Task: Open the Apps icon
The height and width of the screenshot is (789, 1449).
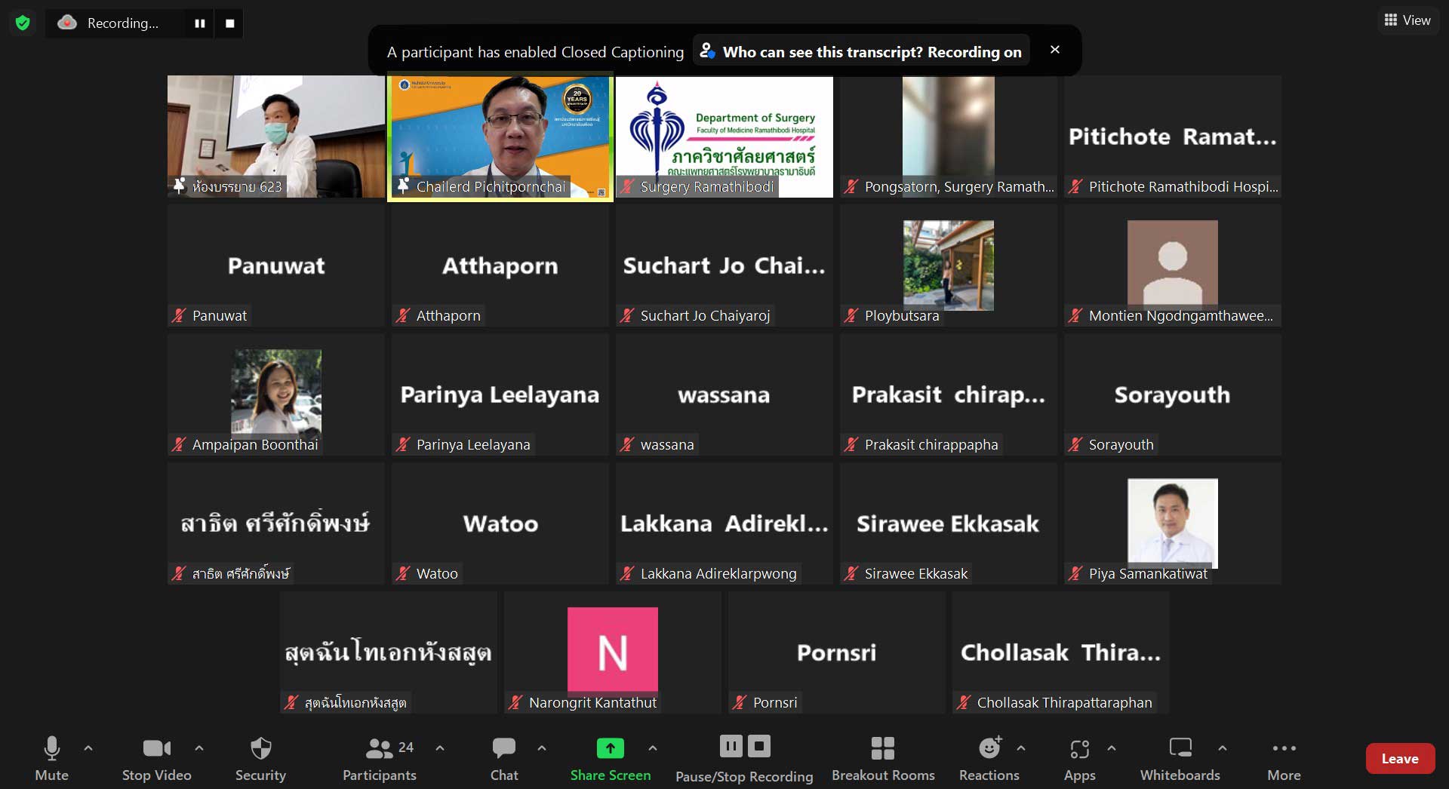Action: coord(1079,748)
